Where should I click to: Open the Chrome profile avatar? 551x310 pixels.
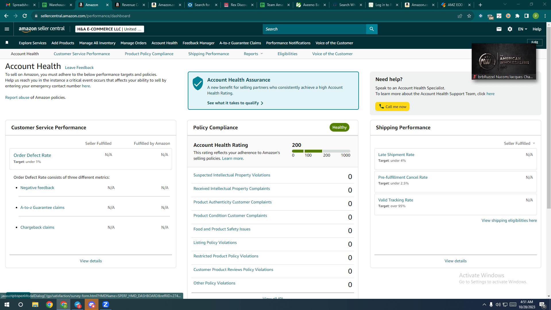[x=536, y=16]
